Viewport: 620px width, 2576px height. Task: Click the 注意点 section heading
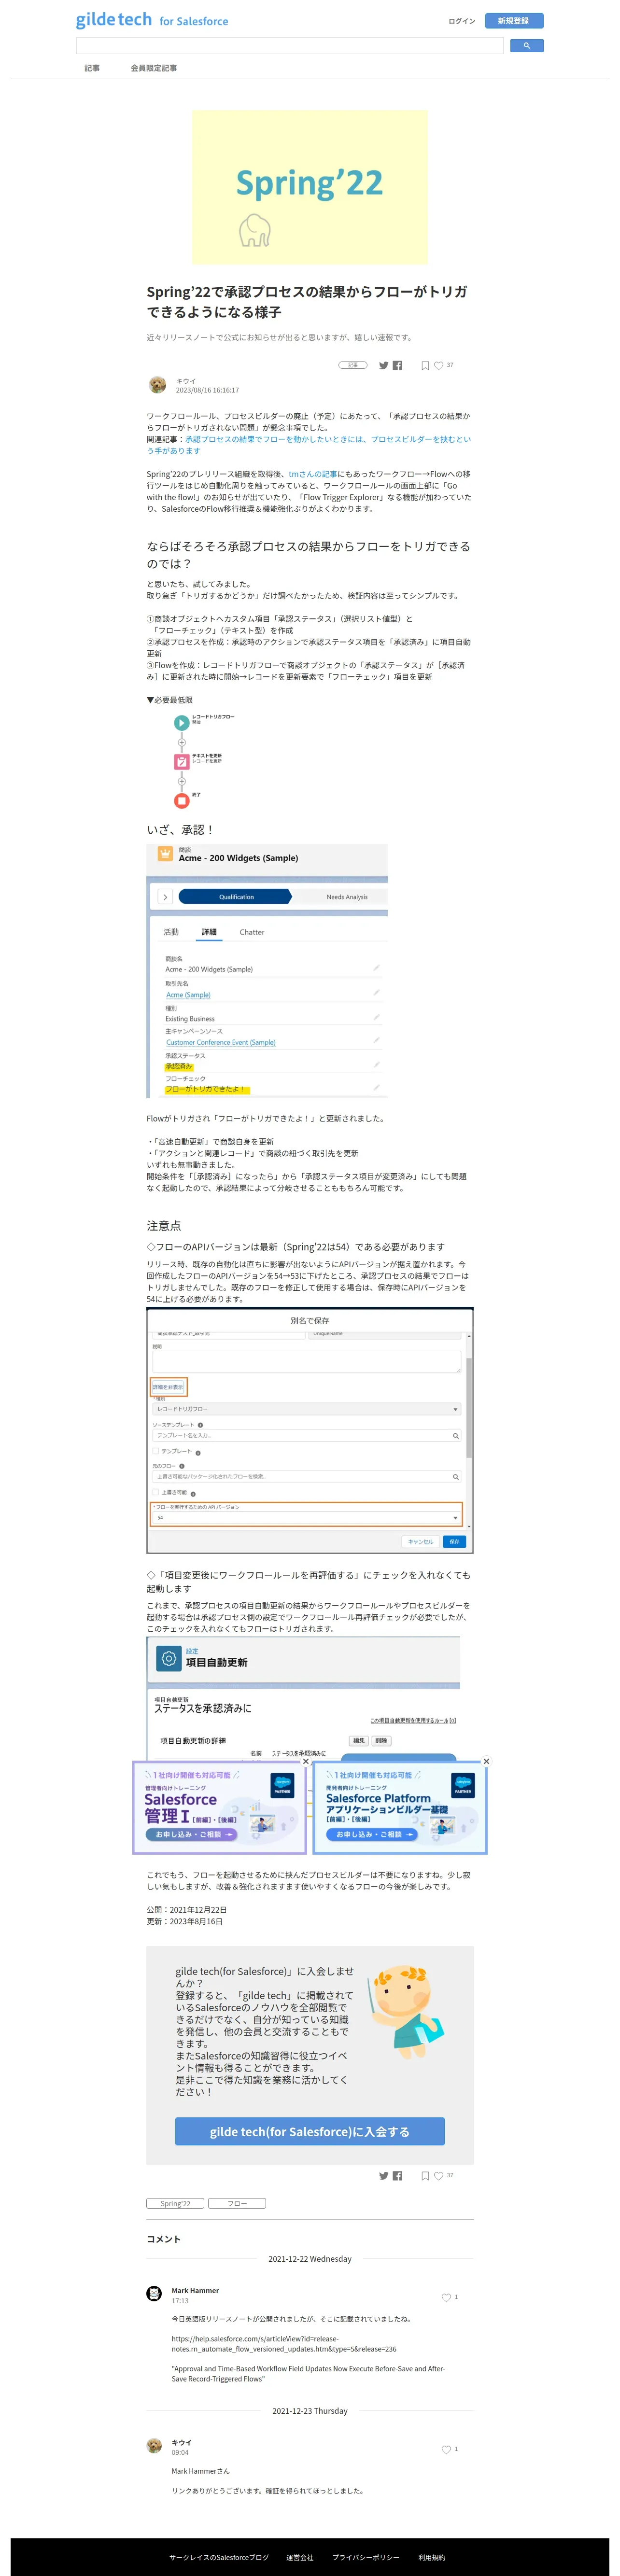pyautogui.click(x=164, y=1225)
